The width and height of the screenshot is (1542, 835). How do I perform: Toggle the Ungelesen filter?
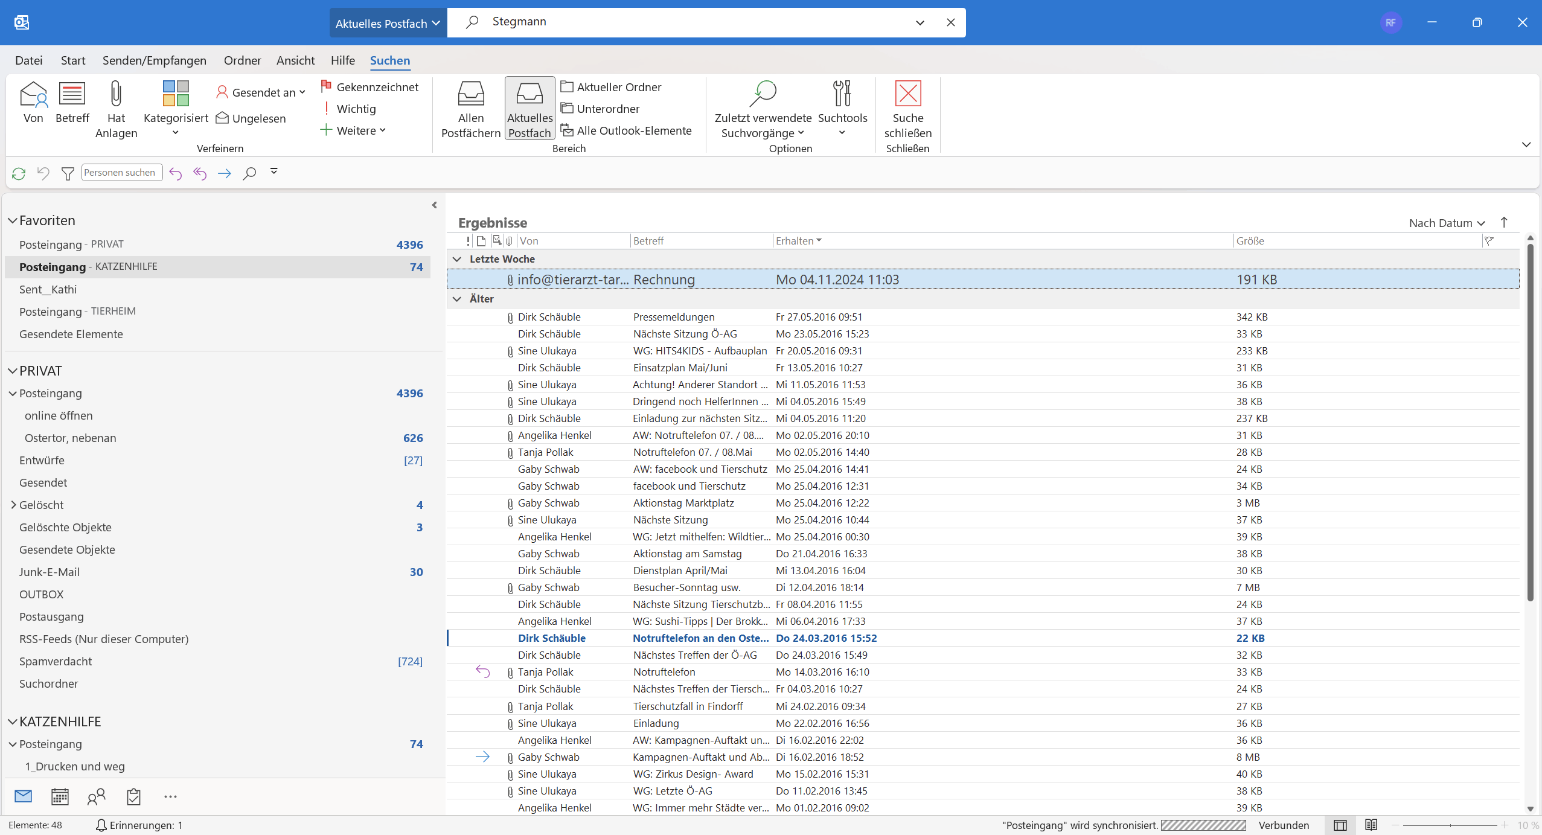pyautogui.click(x=251, y=118)
